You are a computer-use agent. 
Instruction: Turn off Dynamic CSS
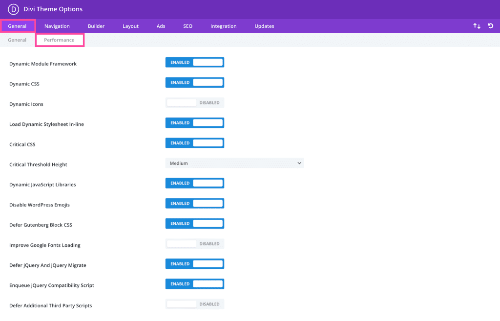[195, 82]
